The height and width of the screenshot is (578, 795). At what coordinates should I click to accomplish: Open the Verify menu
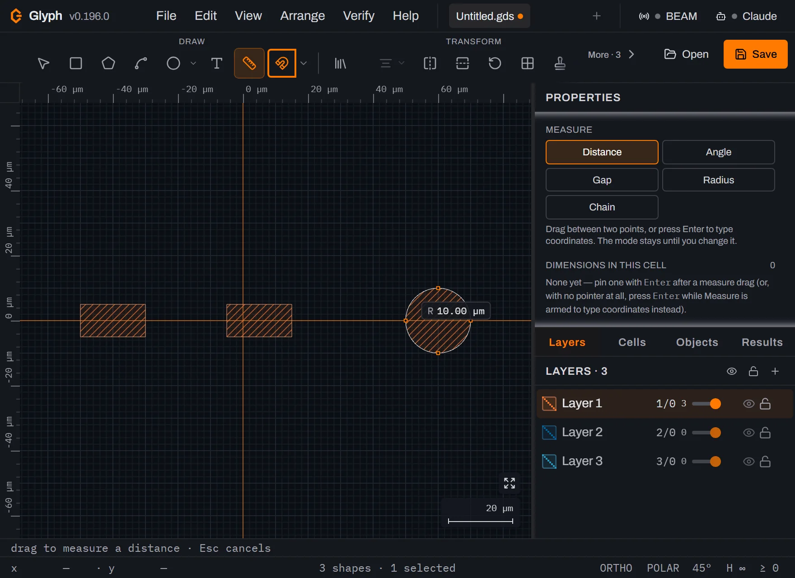coord(359,16)
